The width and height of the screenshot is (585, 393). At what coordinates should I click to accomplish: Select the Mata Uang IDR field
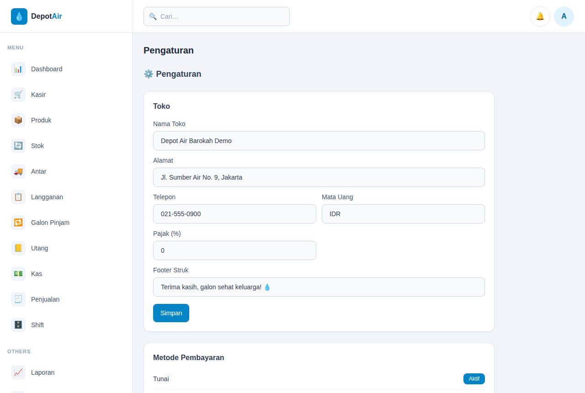[x=403, y=214]
